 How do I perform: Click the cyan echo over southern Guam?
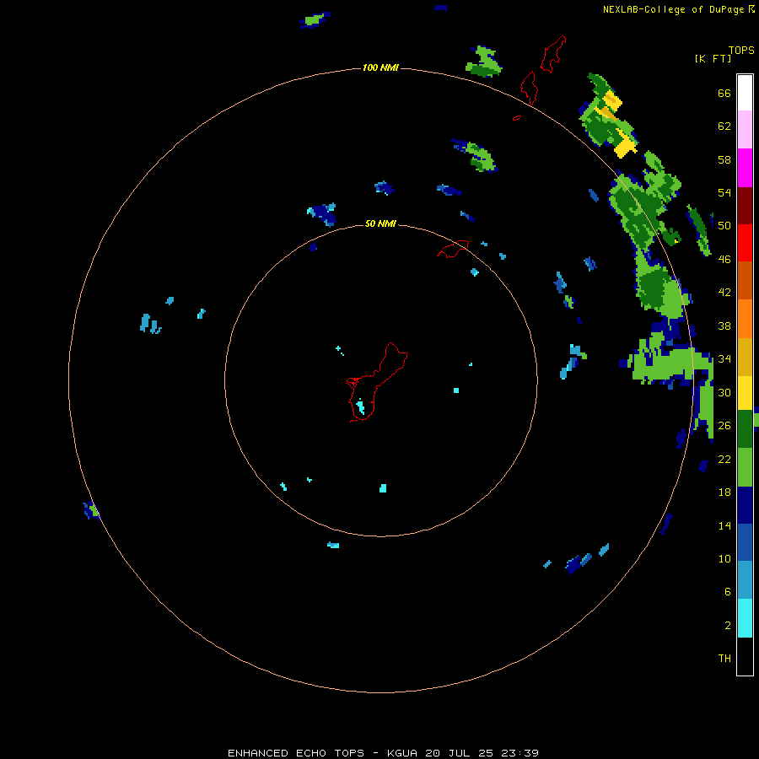361,407
